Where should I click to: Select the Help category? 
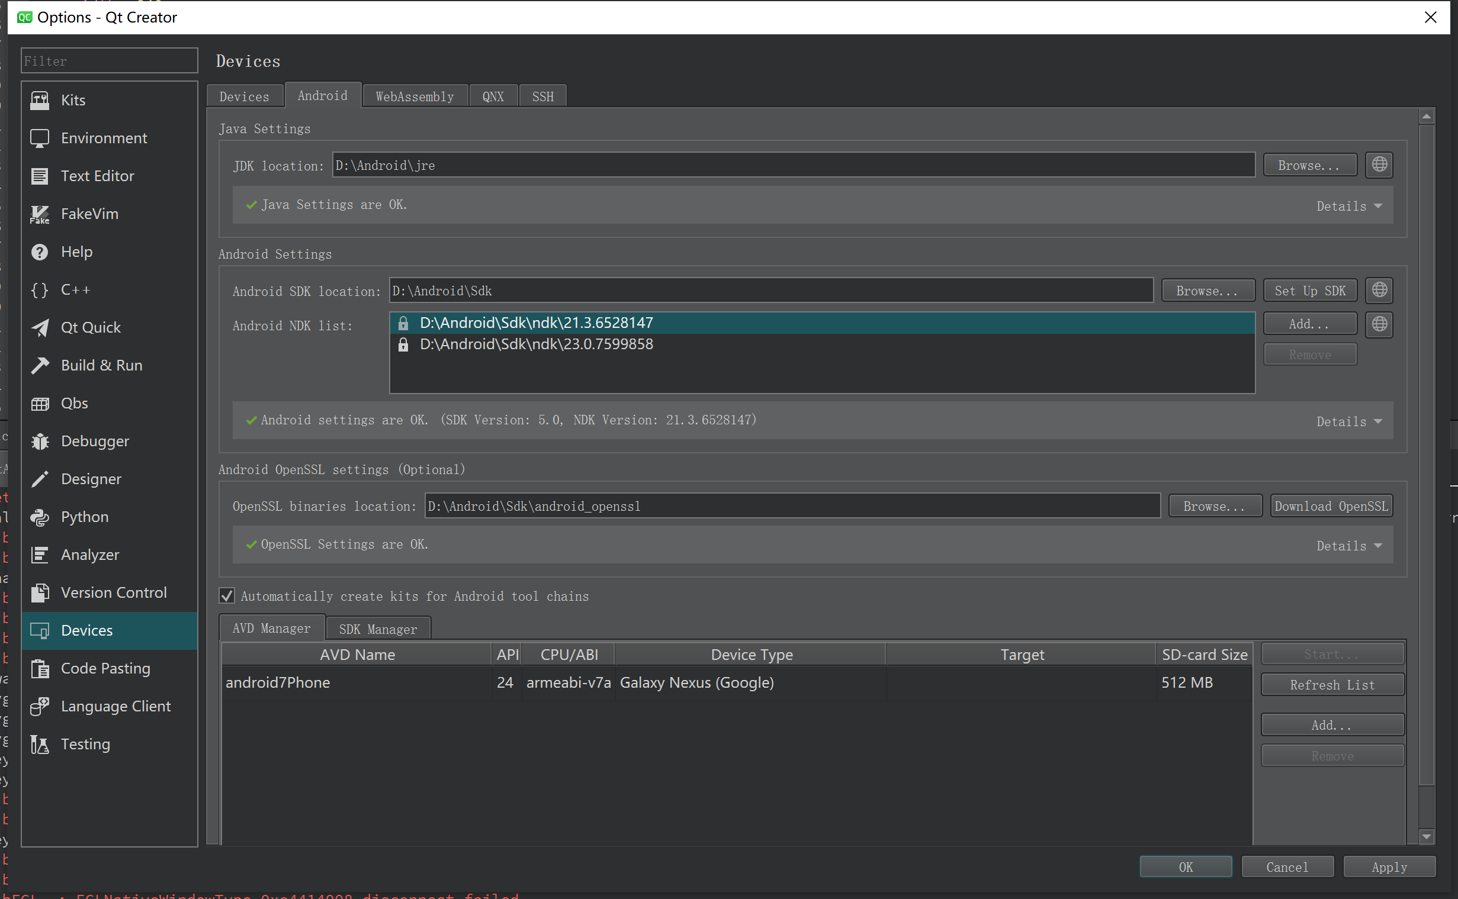pyautogui.click(x=110, y=252)
